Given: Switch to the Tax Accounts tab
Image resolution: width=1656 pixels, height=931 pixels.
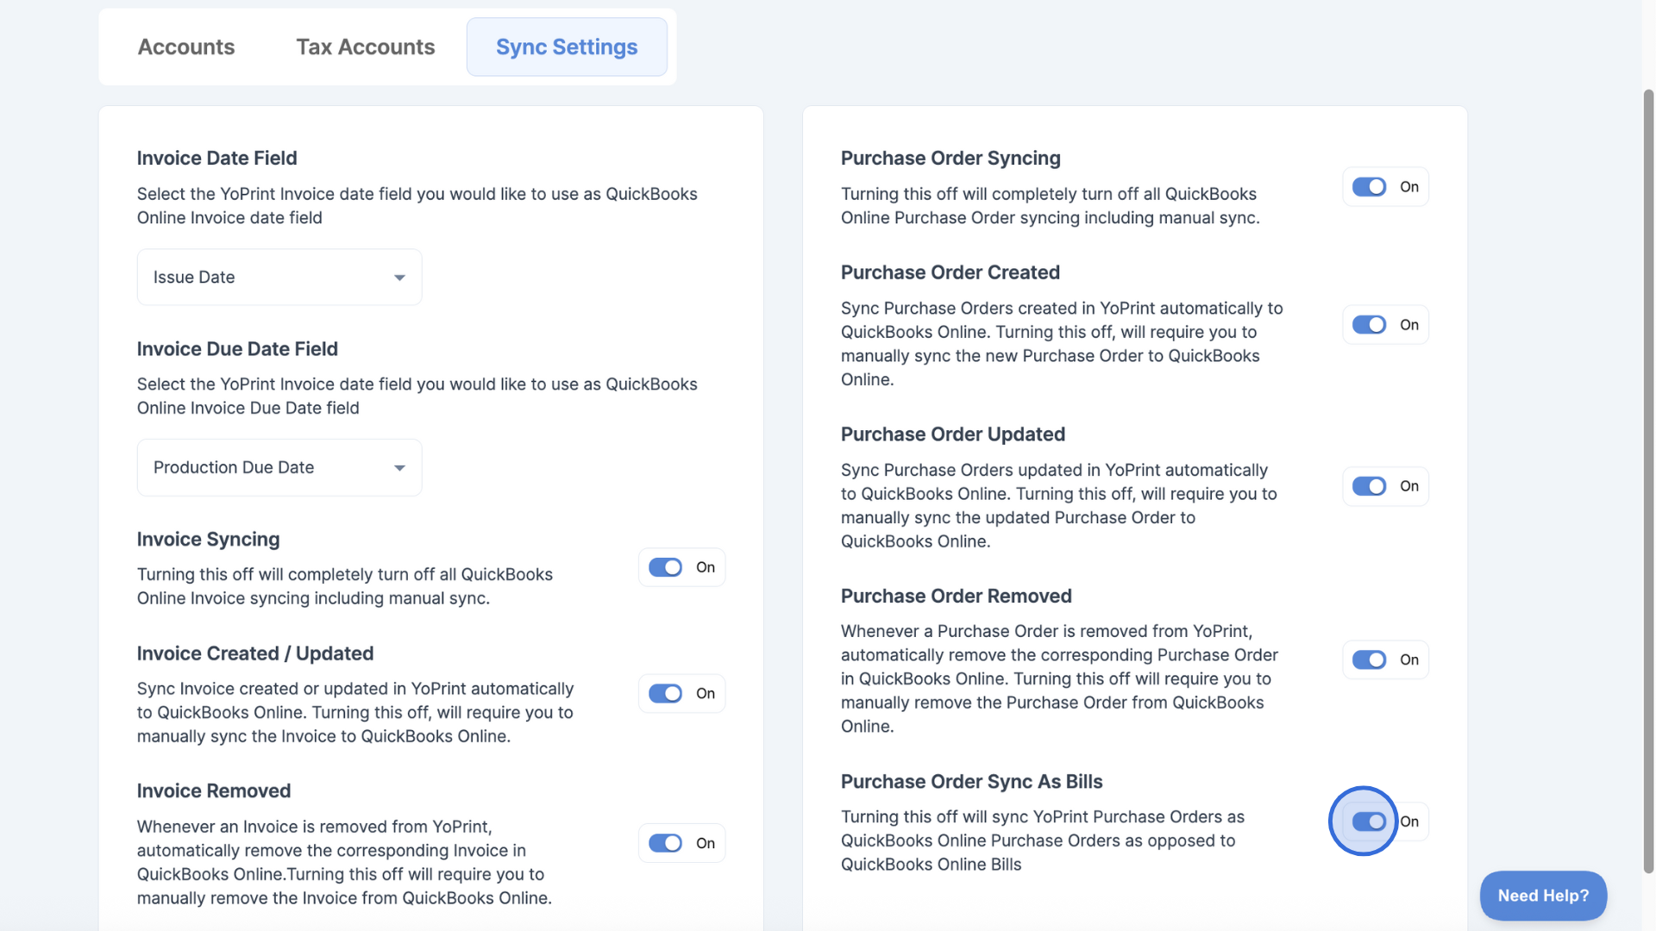Looking at the screenshot, I should (365, 47).
